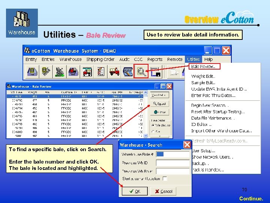270x203 pixels.
Task: Click the red truck in tray icon
Action: point(73,71)
